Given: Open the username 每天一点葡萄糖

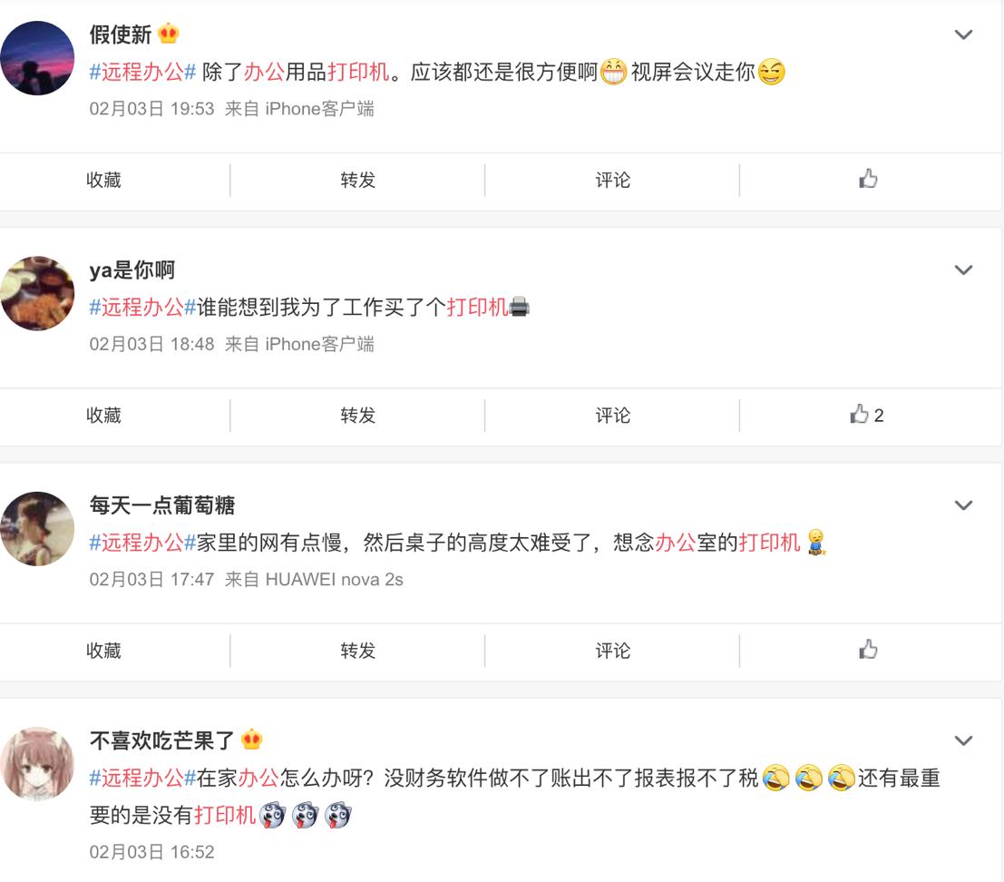Looking at the screenshot, I should (x=162, y=505).
